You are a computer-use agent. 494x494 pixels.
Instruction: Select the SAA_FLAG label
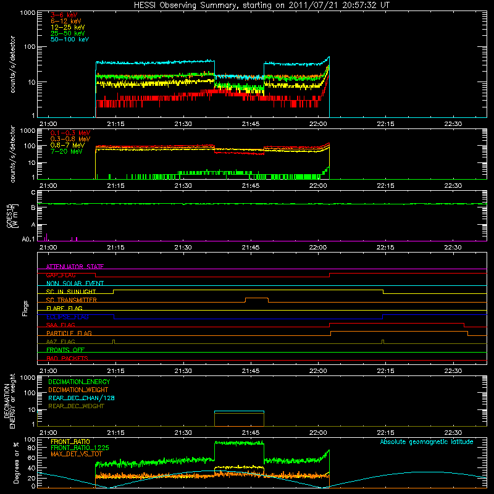tap(61, 325)
